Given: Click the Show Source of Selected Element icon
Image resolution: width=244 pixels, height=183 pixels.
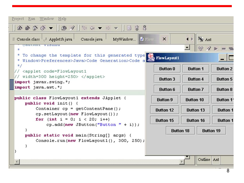Looking at the screenshot, I should [129, 28].
